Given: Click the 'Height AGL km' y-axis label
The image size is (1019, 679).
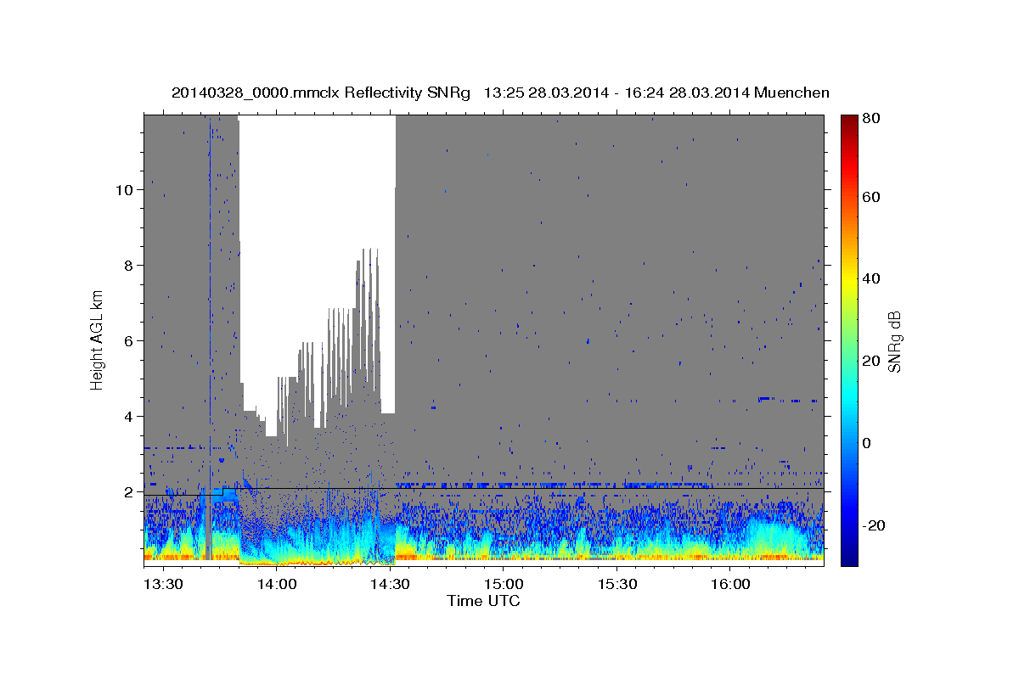Looking at the screenshot, I should [x=98, y=339].
